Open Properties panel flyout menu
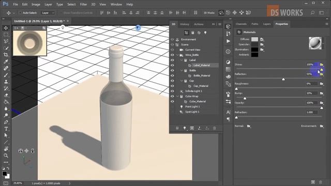Screen dimensions: 331x186 pos(327,24)
